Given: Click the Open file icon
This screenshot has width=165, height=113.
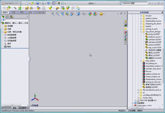Looking at the screenshot, I should tap(32, 3).
